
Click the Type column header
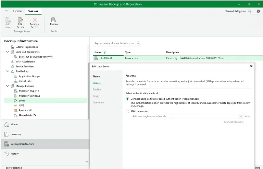[x=128, y=52]
